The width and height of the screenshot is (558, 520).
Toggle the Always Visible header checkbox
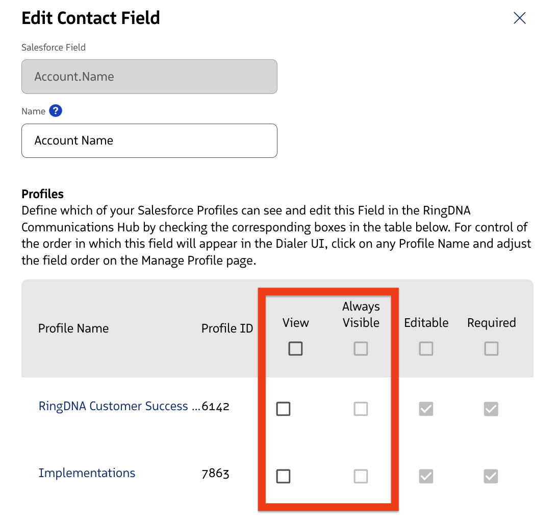point(361,349)
